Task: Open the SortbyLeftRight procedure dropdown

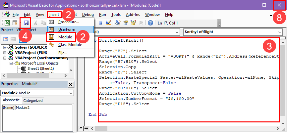Action: point(280,32)
